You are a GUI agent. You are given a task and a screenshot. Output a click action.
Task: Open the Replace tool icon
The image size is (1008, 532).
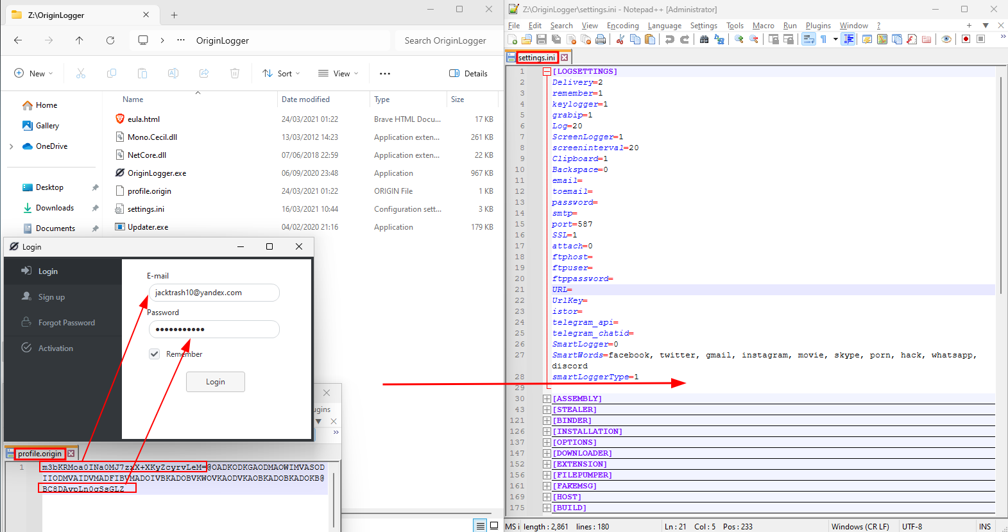click(719, 39)
